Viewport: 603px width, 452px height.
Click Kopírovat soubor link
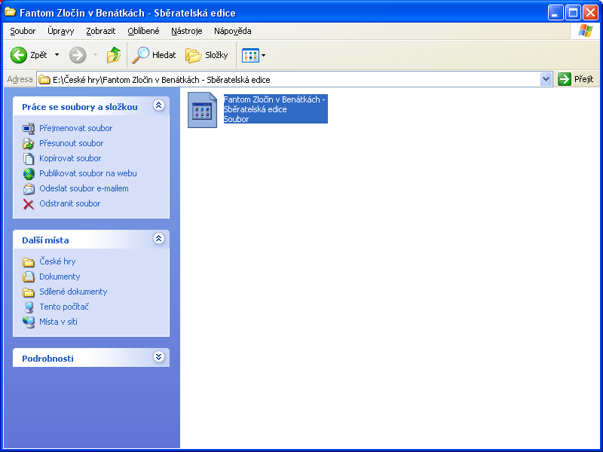pos(70,158)
